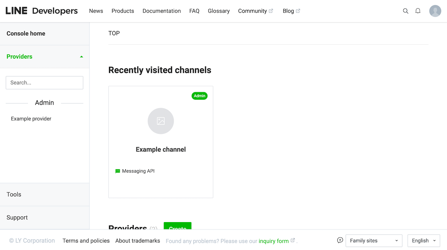Click the LINE Developers logo

(42, 11)
